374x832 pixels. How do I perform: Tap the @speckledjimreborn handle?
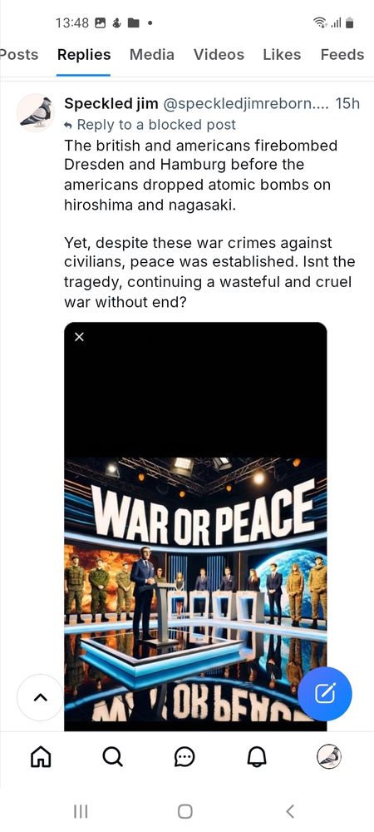(246, 104)
